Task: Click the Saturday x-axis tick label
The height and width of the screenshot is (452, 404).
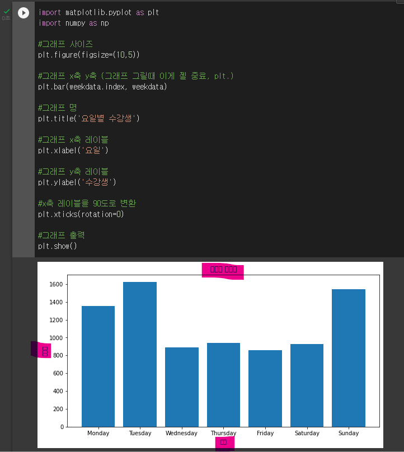Action: [307, 433]
